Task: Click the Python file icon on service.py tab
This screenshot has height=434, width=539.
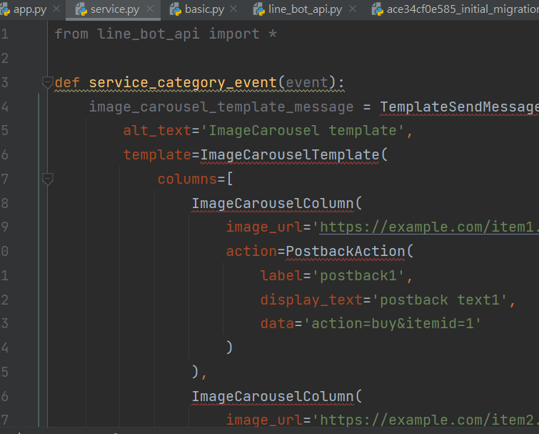Action: [81, 9]
